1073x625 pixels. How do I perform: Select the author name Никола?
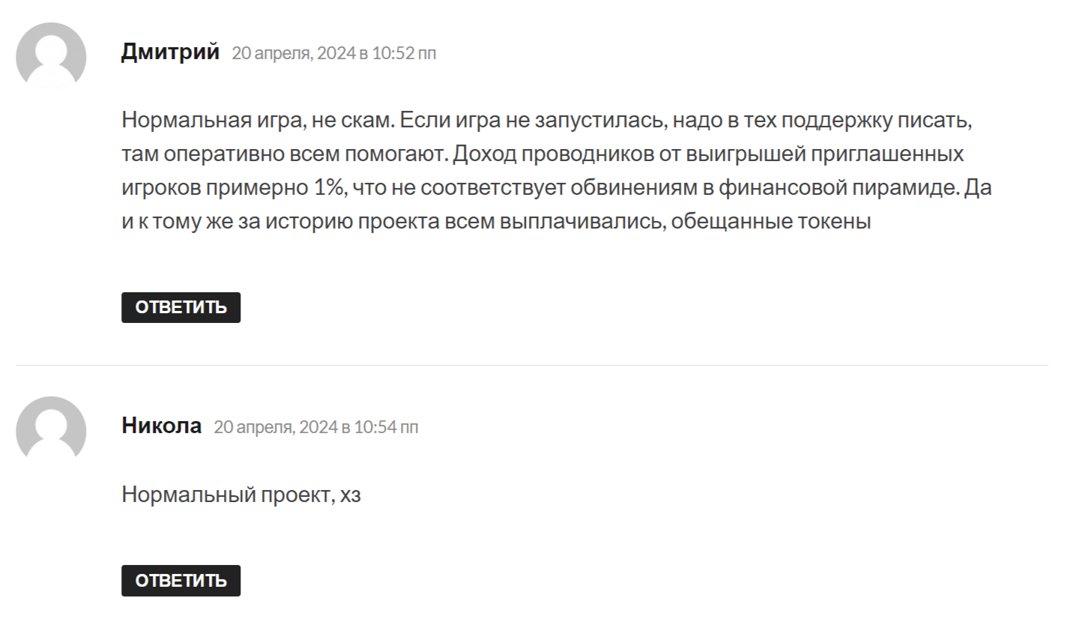pyautogui.click(x=161, y=426)
